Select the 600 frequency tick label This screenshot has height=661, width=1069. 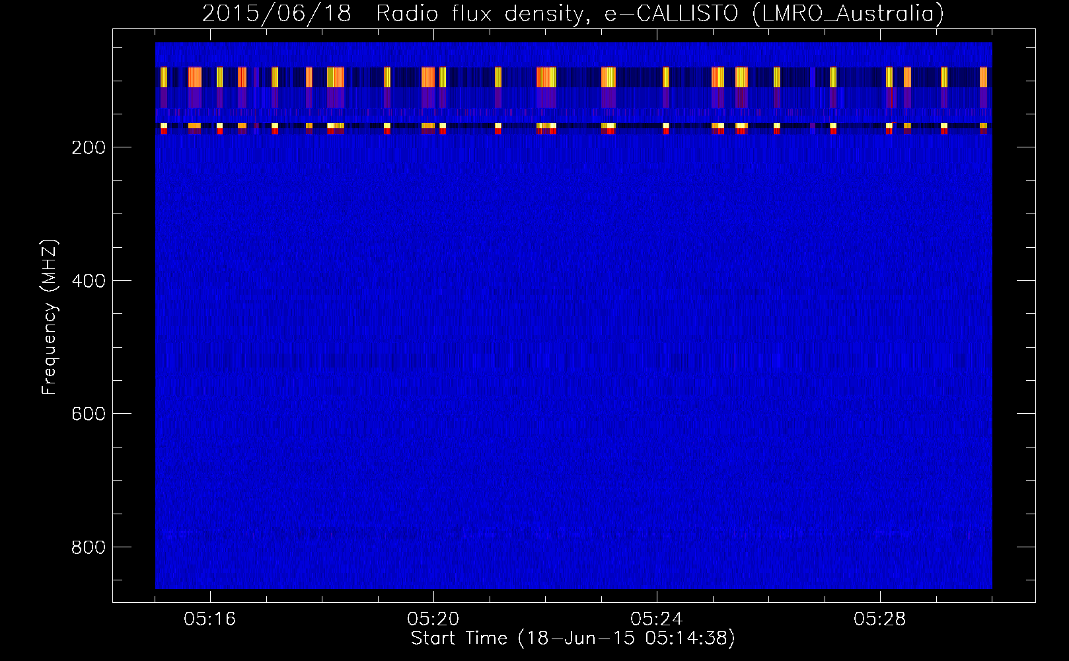89,414
